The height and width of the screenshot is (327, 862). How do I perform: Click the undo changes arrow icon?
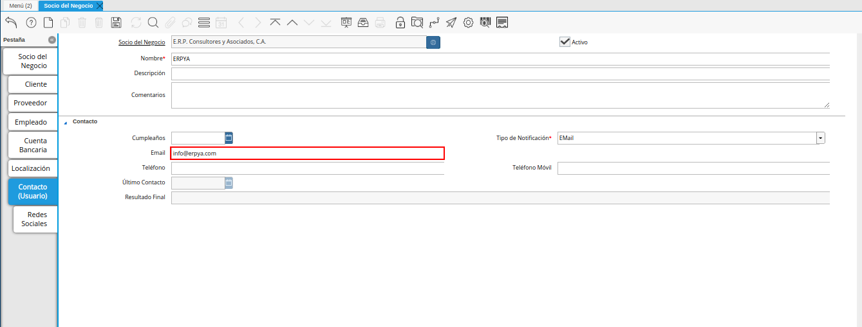click(11, 23)
